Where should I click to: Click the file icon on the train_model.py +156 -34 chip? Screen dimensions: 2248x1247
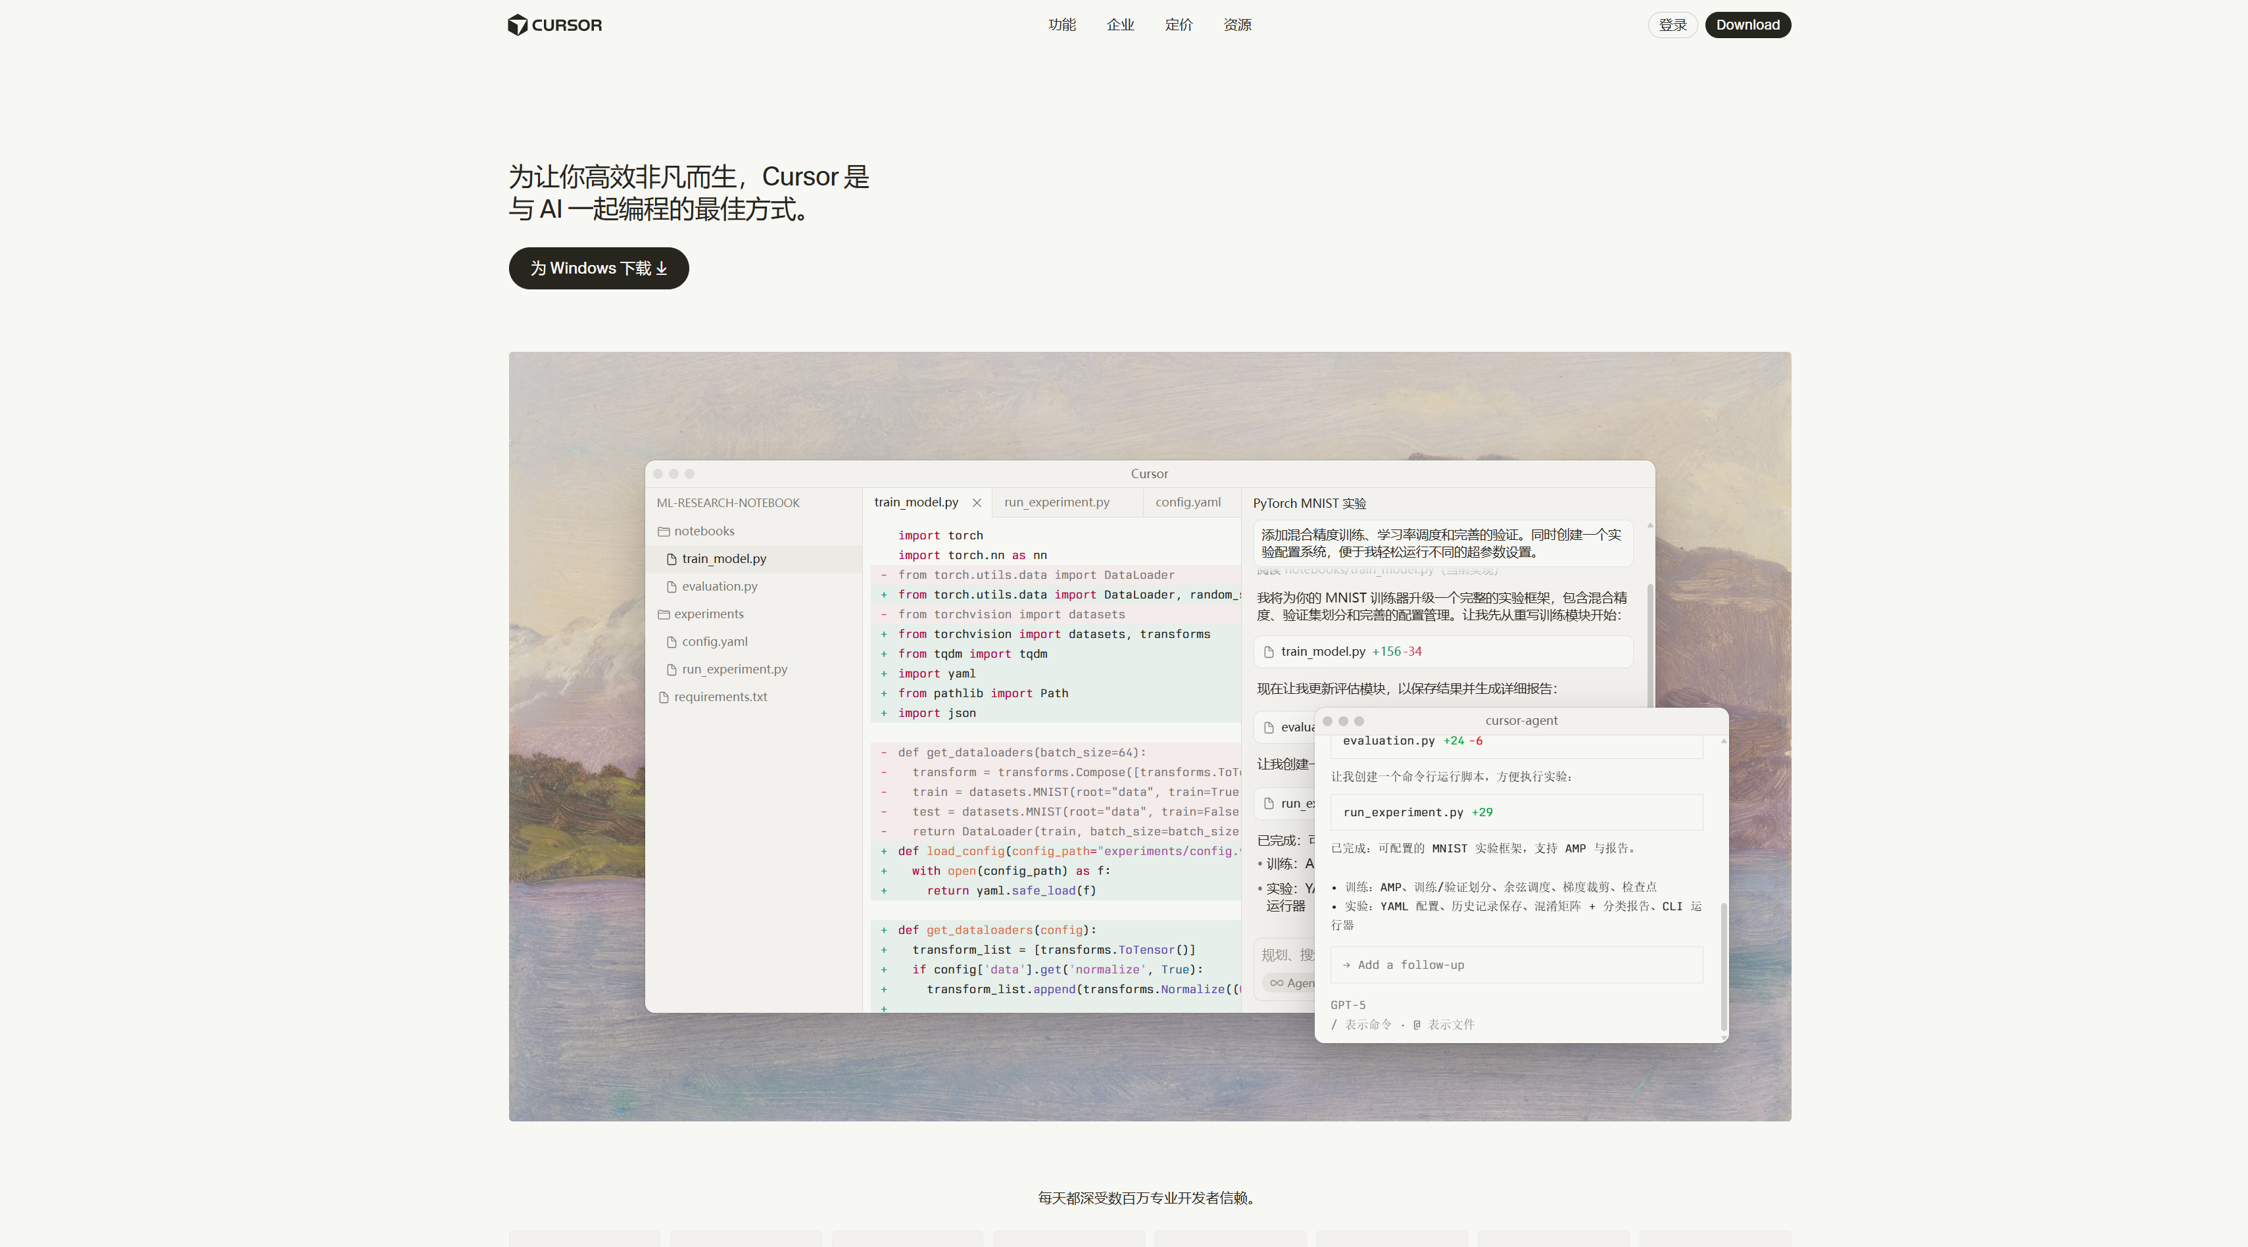1269,652
